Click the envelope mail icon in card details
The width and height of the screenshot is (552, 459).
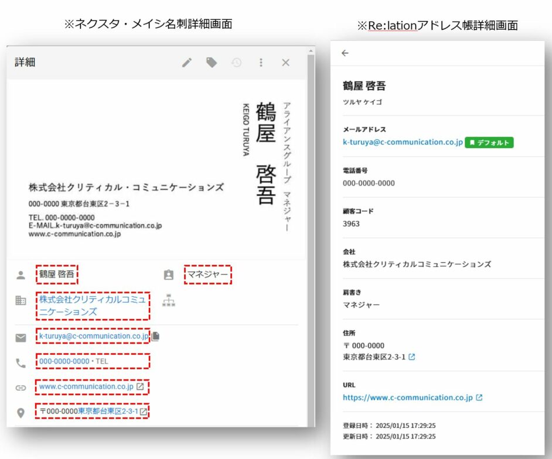pos(21,338)
